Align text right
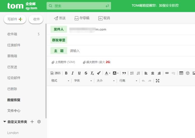 pyautogui.click(x=159, y=73)
